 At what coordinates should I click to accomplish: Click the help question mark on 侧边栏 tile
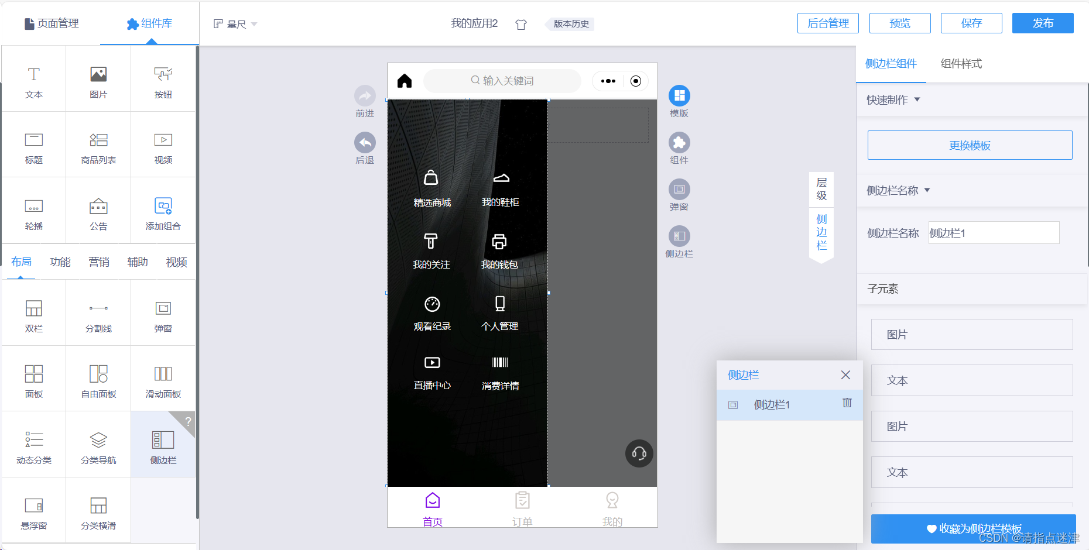click(x=188, y=421)
